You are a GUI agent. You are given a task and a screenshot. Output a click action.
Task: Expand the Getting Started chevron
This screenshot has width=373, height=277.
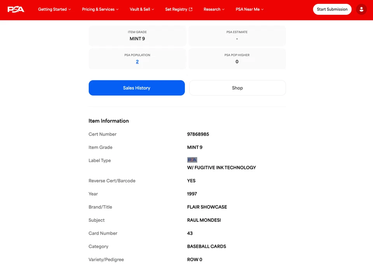pyautogui.click(x=70, y=9)
